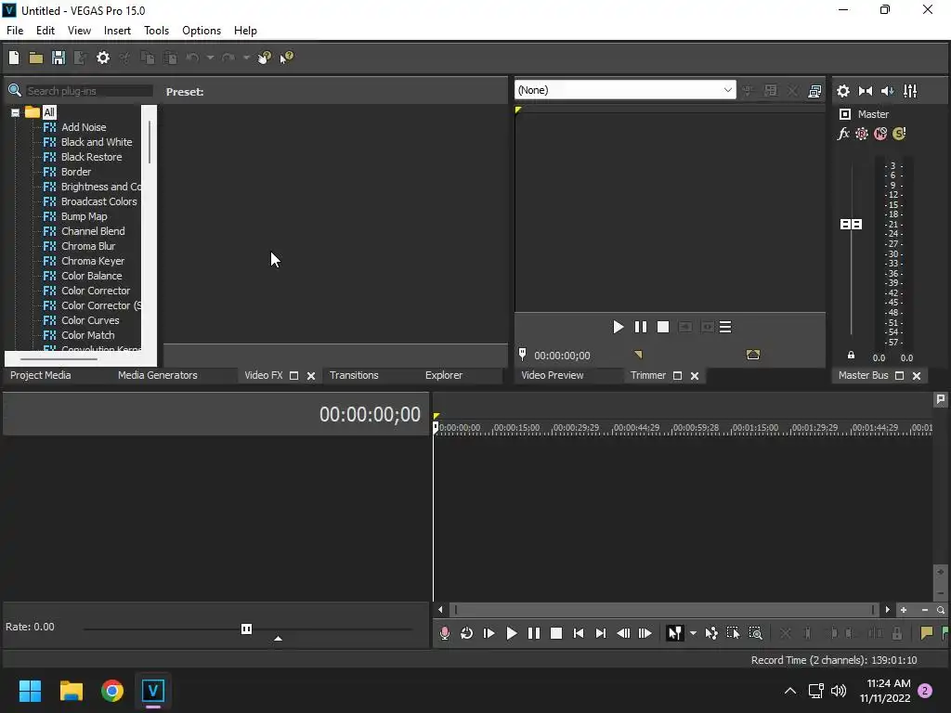
Task: Float the Trimmer window with square icon
Action: pos(677,376)
